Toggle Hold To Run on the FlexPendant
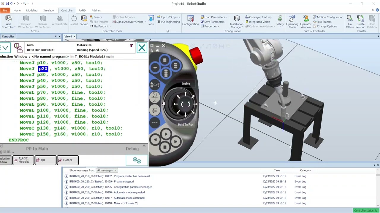The height and width of the screenshot is (213, 380). tap(186, 125)
